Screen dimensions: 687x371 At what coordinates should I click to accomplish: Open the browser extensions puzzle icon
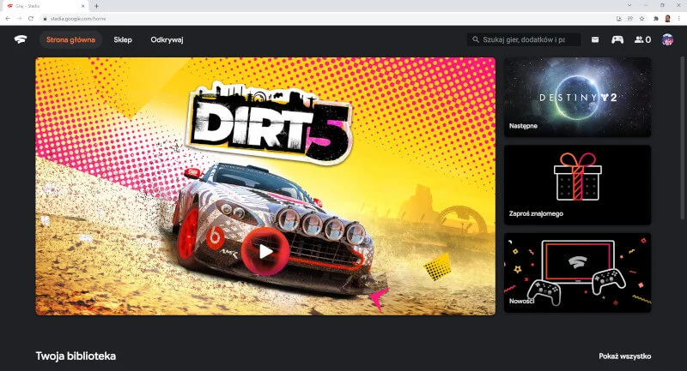point(654,18)
